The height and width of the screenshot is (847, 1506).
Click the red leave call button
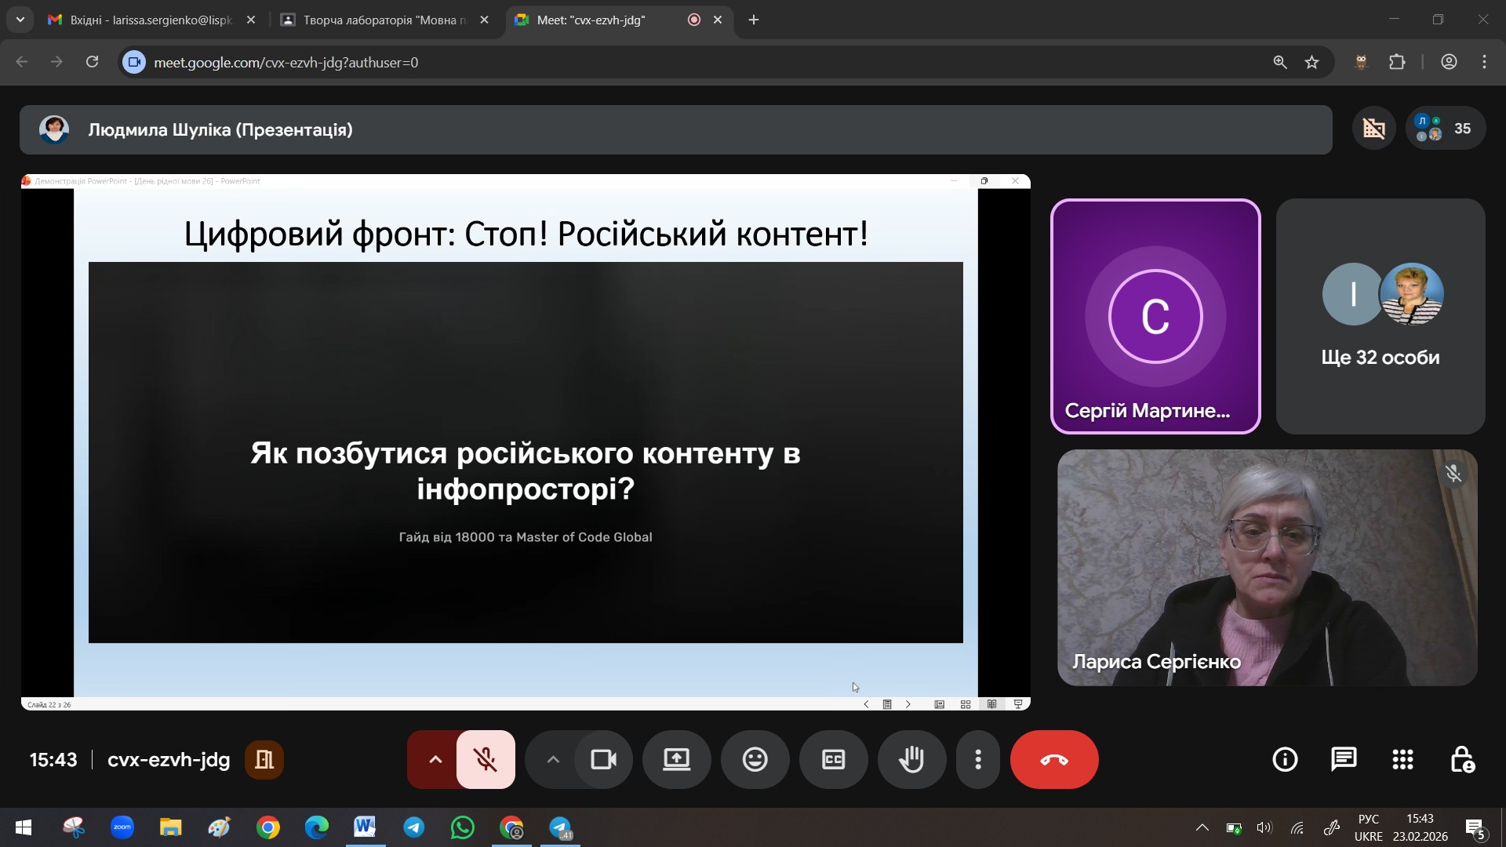pyautogui.click(x=1053, y=759)
